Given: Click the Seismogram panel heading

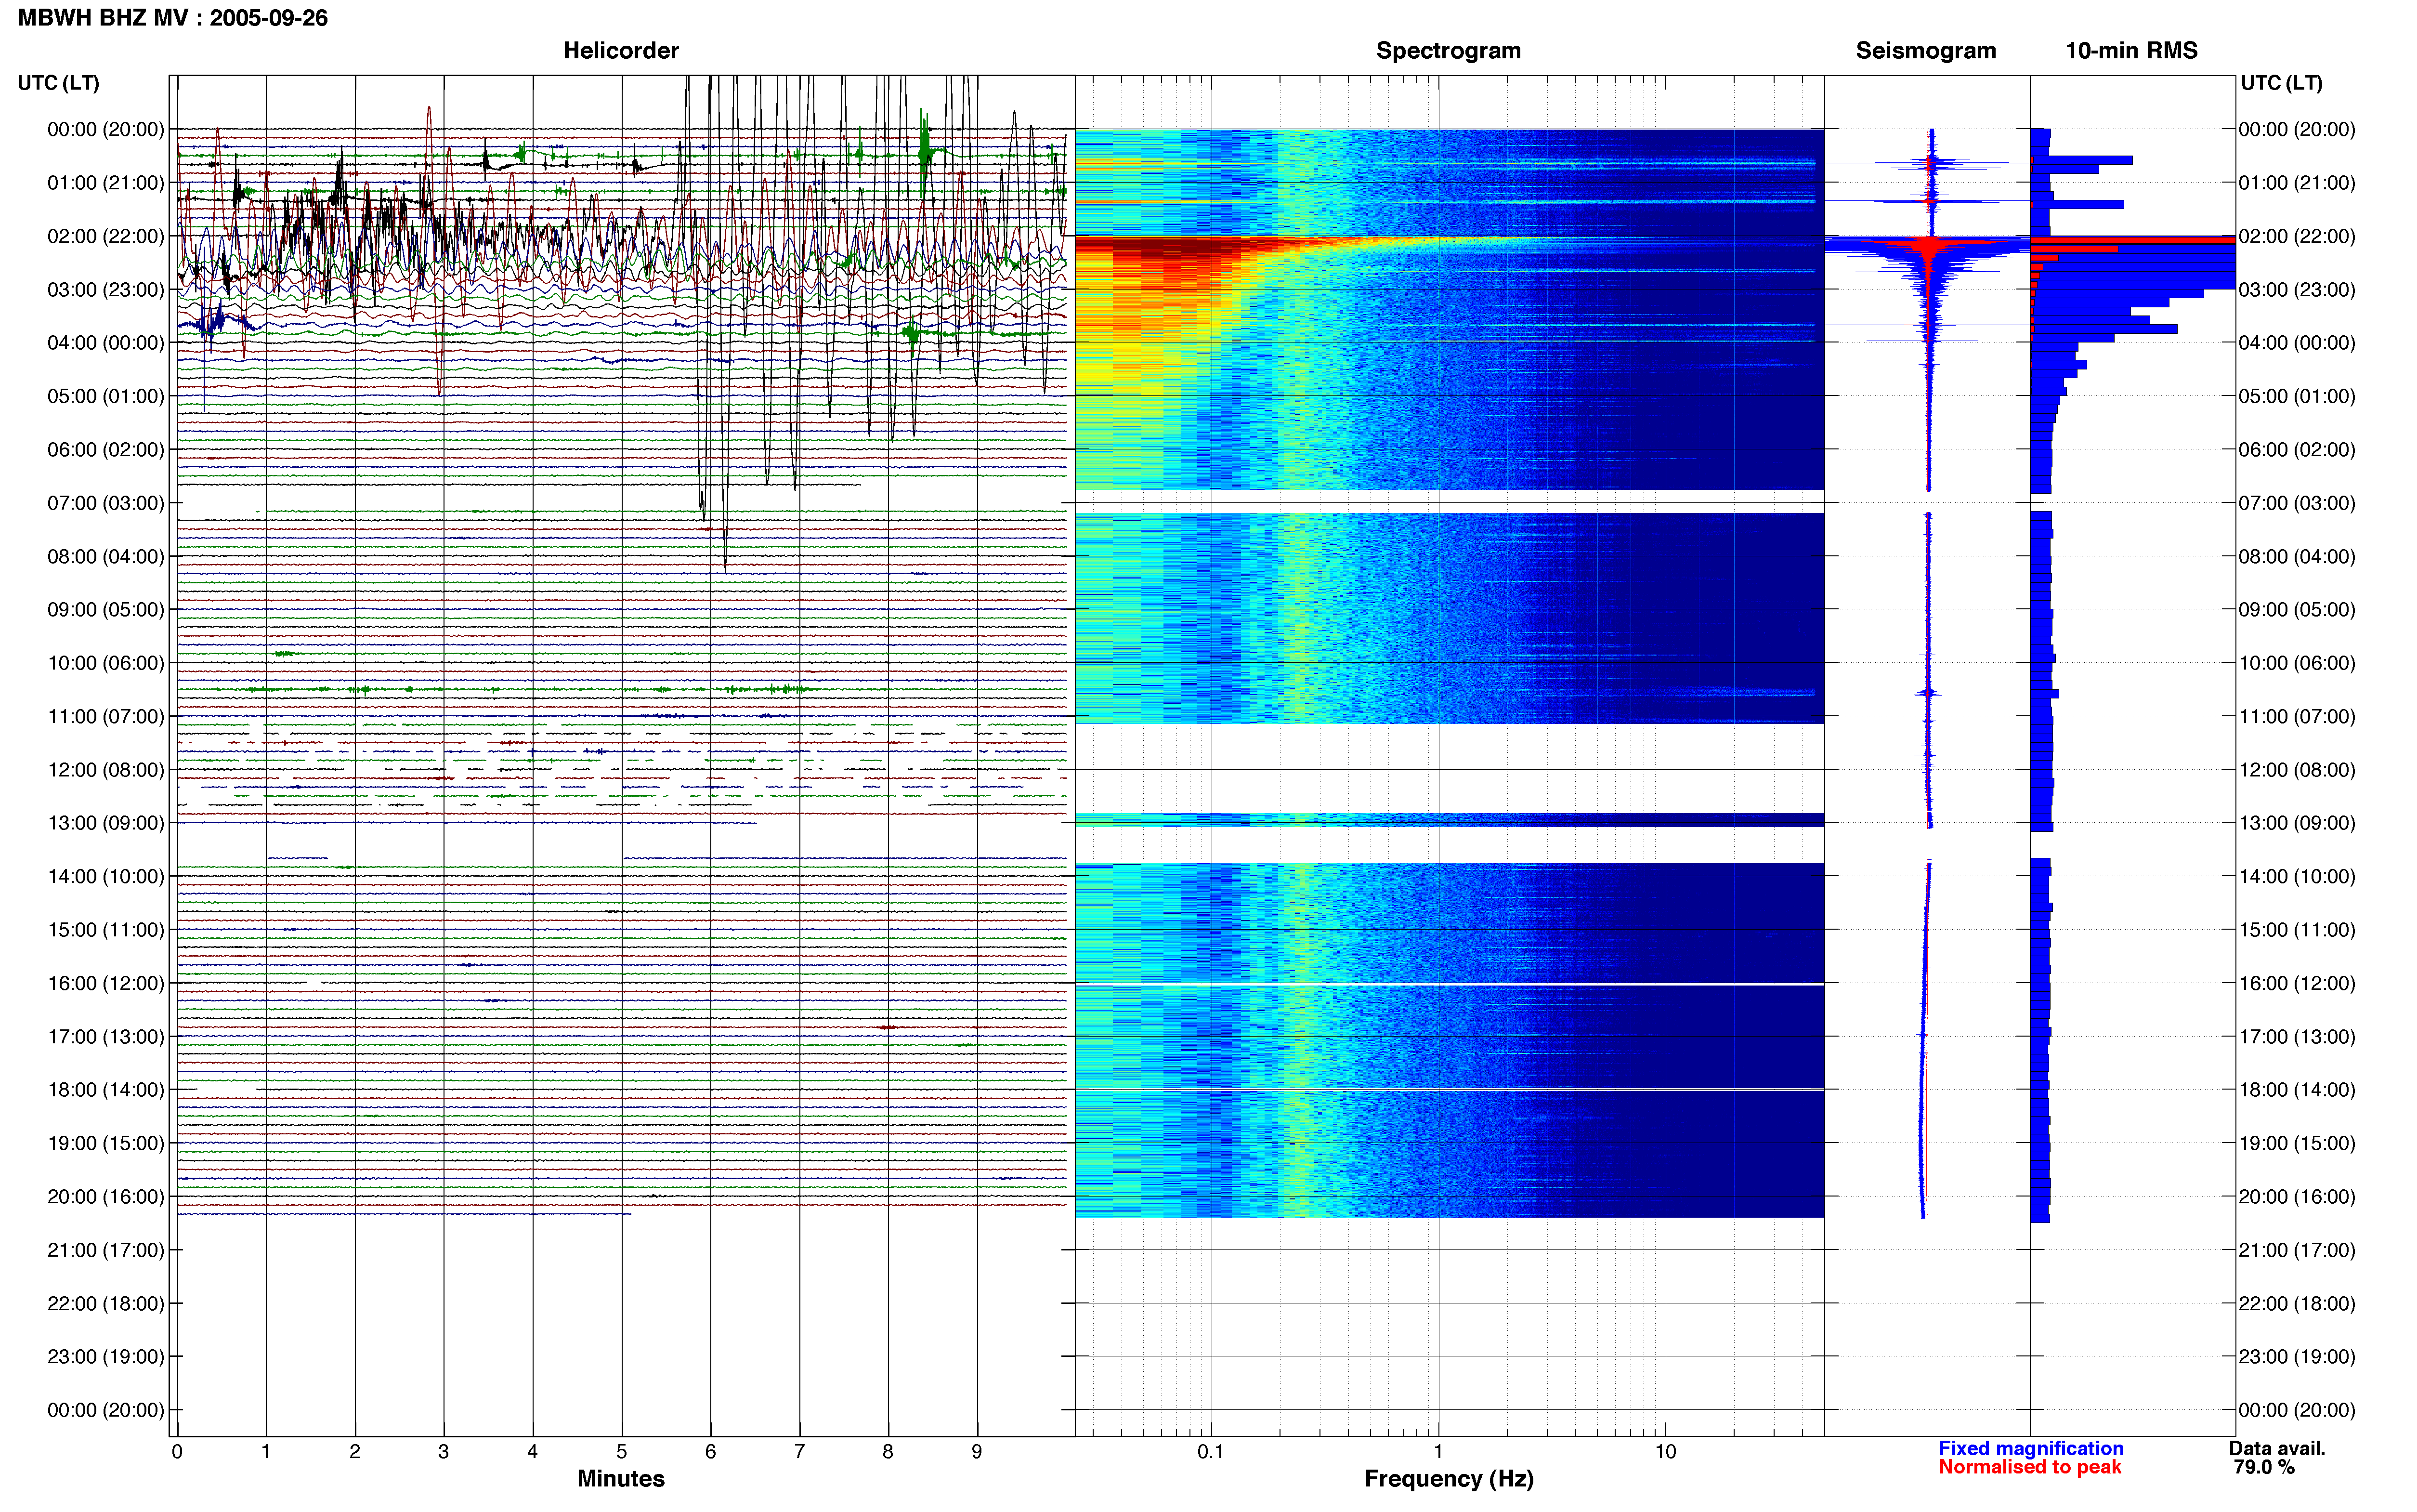Looking at the screenshot, I should click(1925, 51).
